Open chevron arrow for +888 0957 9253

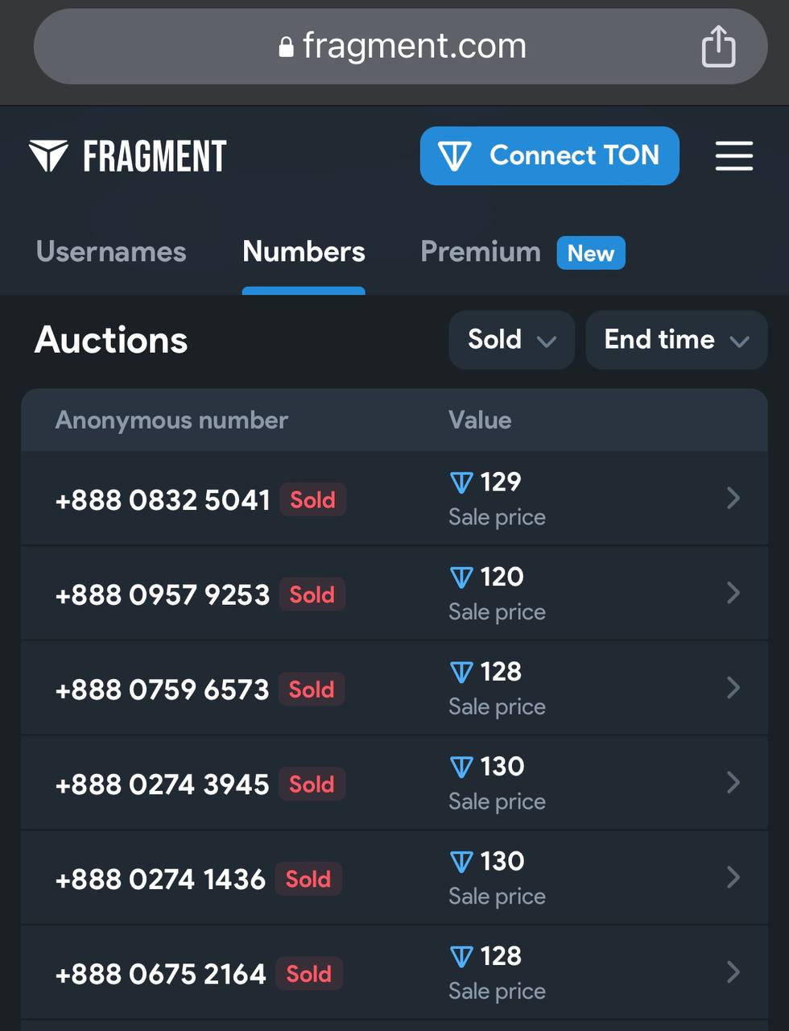point(733,593)
